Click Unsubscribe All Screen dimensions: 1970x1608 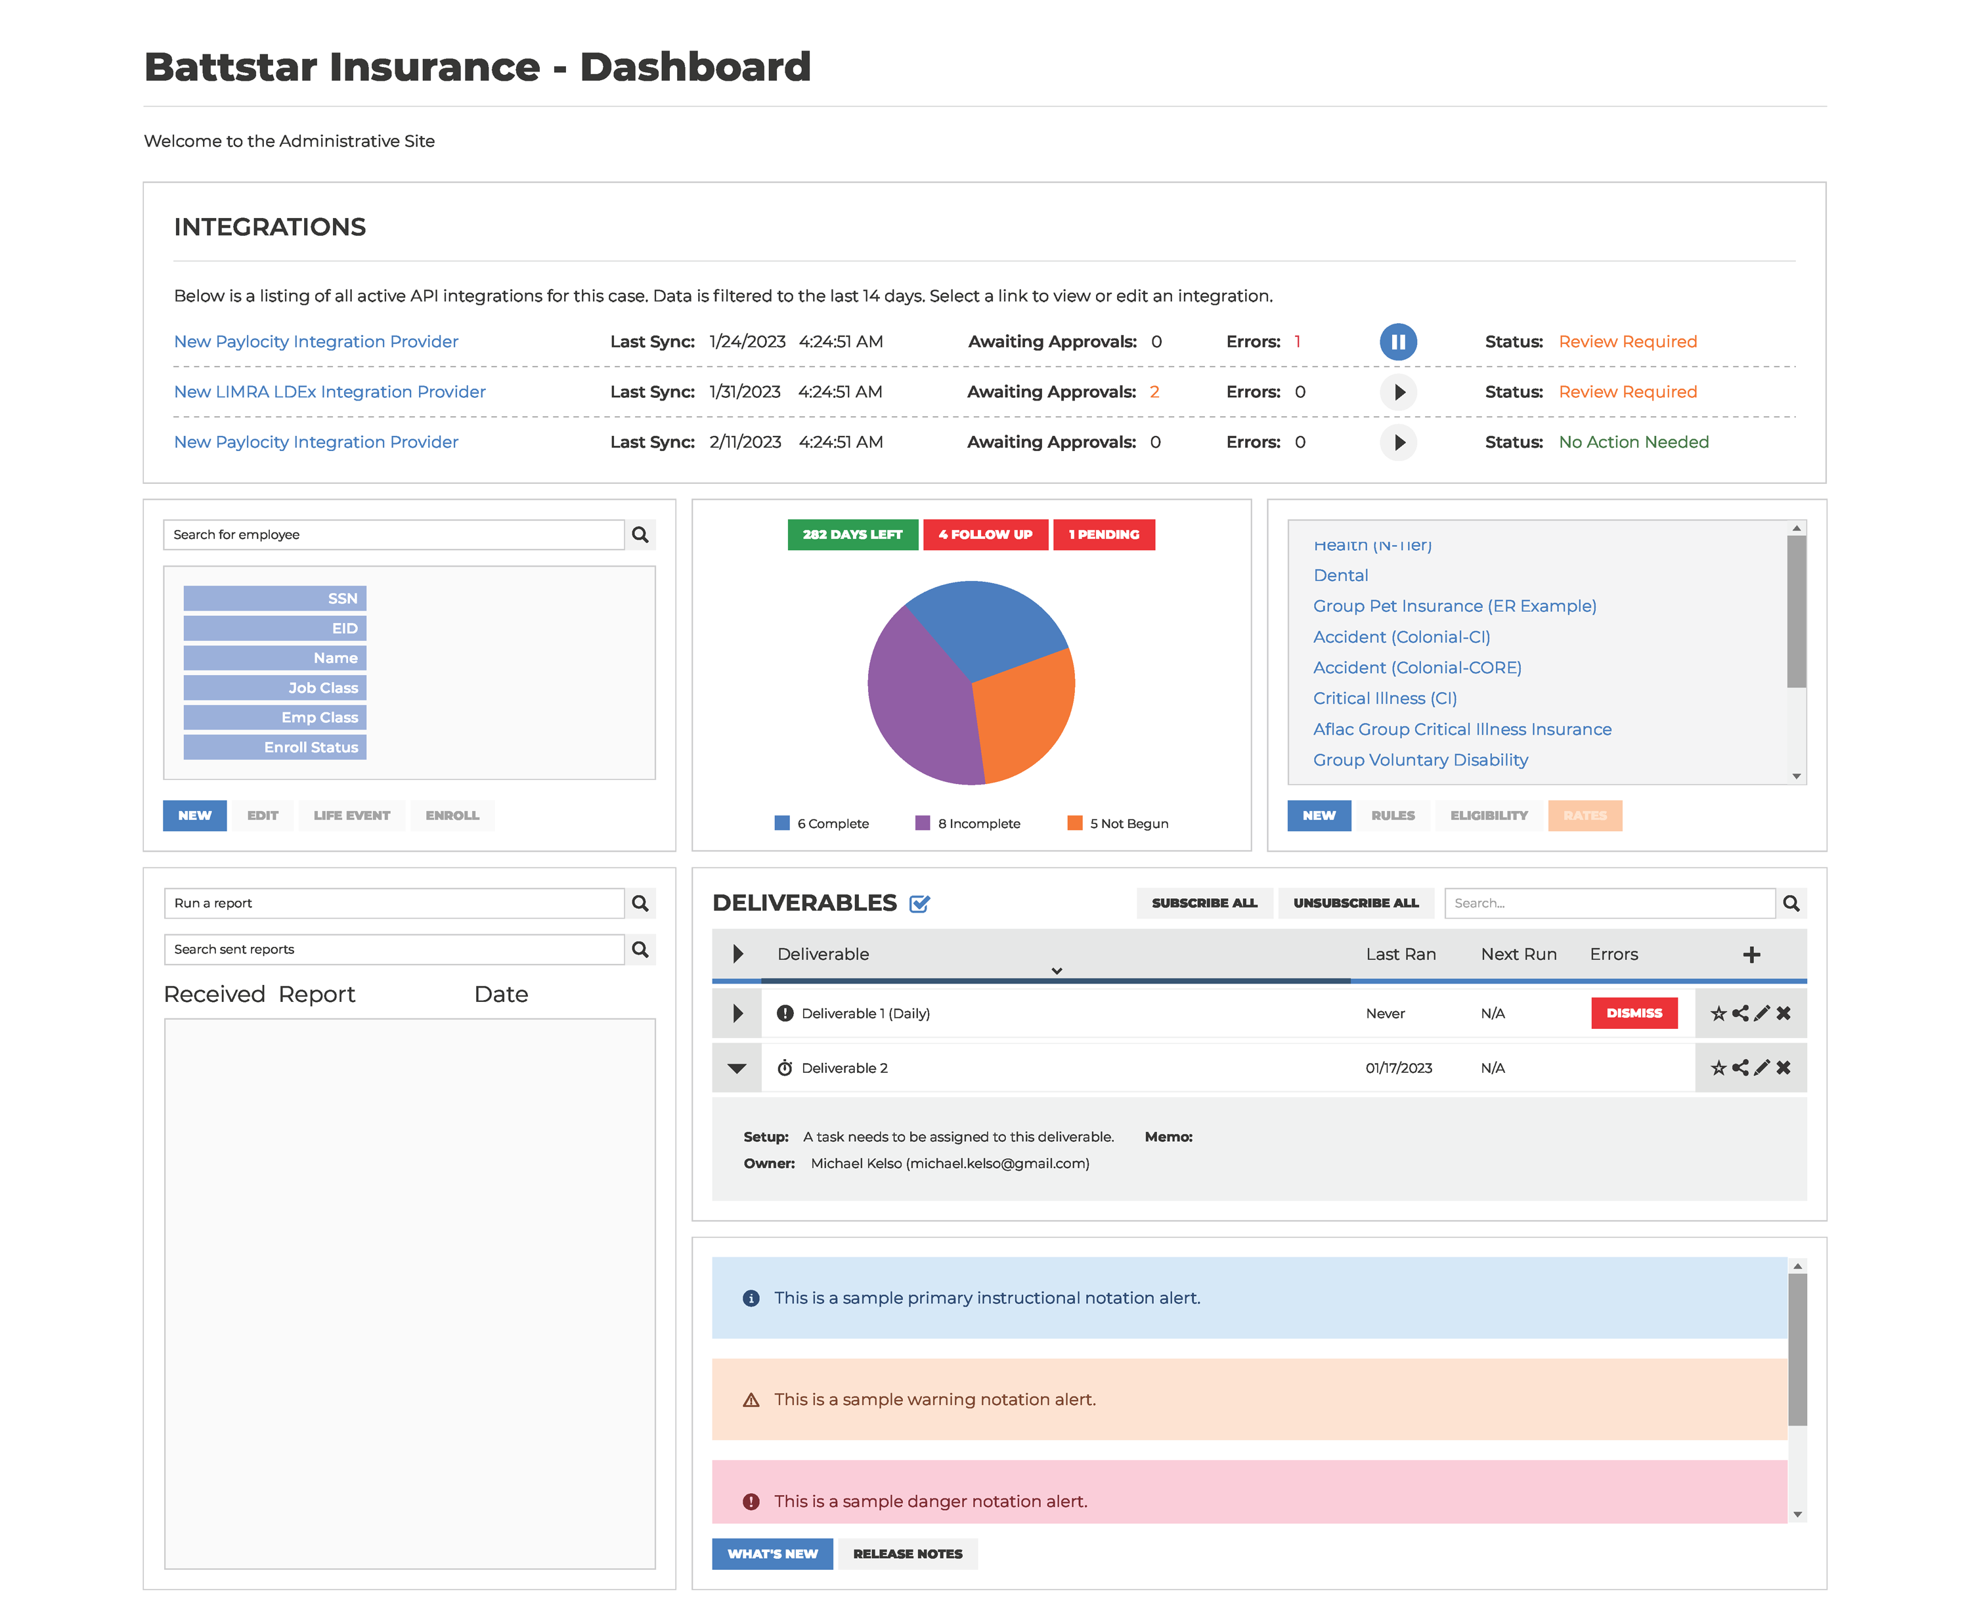coord(1356,903)
